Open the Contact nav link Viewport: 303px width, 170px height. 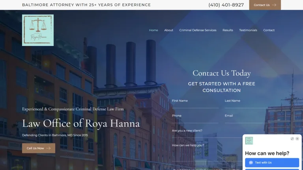(269, 30)
